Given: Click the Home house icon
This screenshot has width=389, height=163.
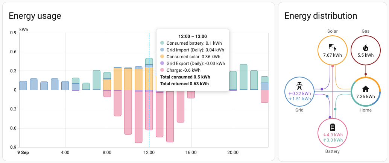Looking at the screenshot, I should [x=365, y=89].
